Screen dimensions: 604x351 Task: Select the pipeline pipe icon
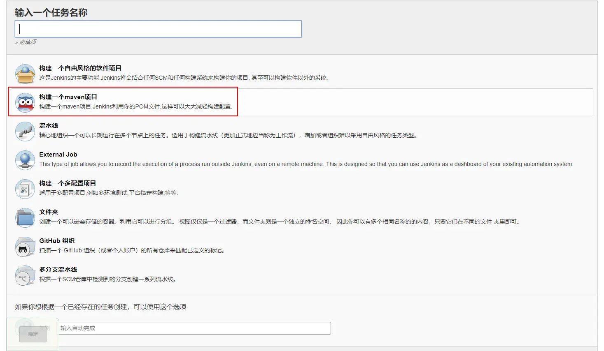[25, 132]
